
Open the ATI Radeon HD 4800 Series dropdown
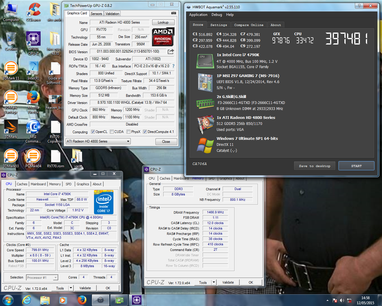98,141
